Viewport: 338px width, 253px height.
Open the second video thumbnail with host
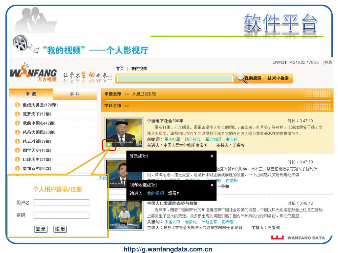(117, 173)
